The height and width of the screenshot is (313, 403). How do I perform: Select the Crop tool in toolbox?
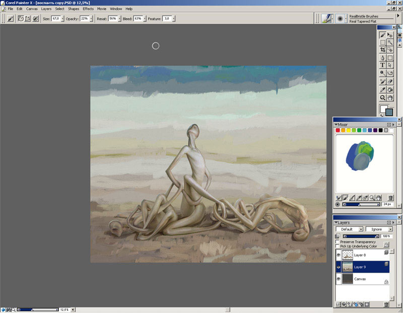[383, 50]
